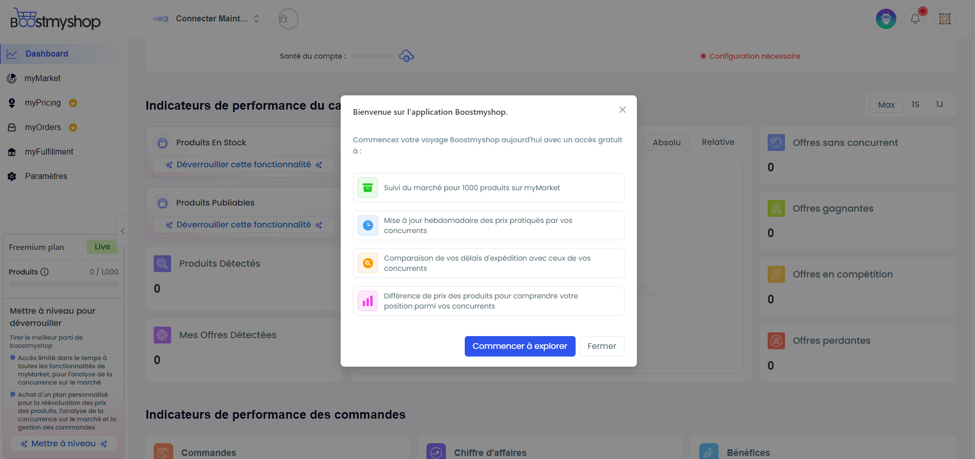Click the Mise à jour hebdomadaire feature row
Screen dimensions: 975x459
point(489,225)
